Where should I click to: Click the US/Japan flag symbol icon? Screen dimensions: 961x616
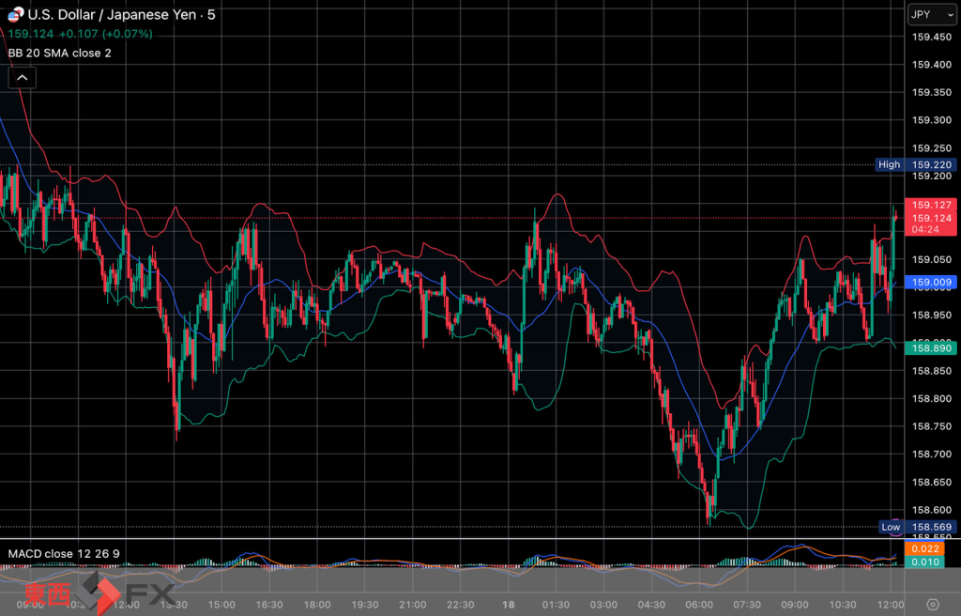coord(15,15)
